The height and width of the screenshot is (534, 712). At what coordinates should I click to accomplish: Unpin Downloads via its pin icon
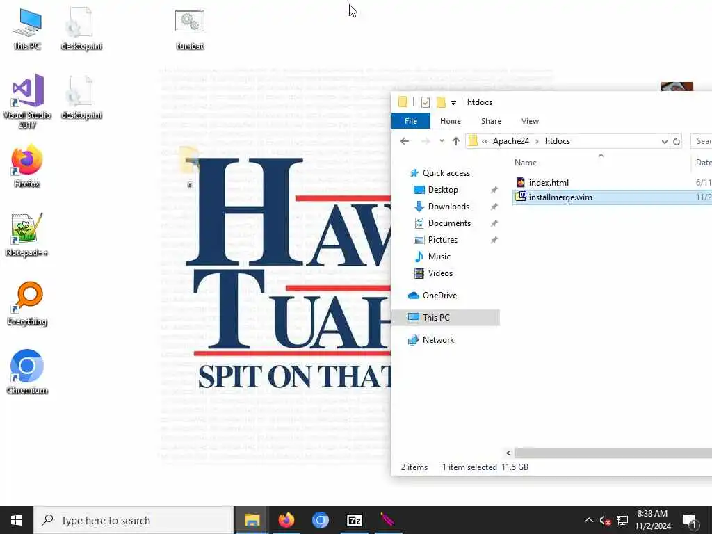(494, 207)
